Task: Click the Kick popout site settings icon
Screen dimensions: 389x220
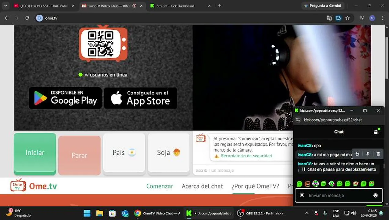Action: point(298,120)
